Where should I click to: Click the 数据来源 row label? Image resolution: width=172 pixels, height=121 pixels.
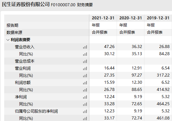pos(14,32)
